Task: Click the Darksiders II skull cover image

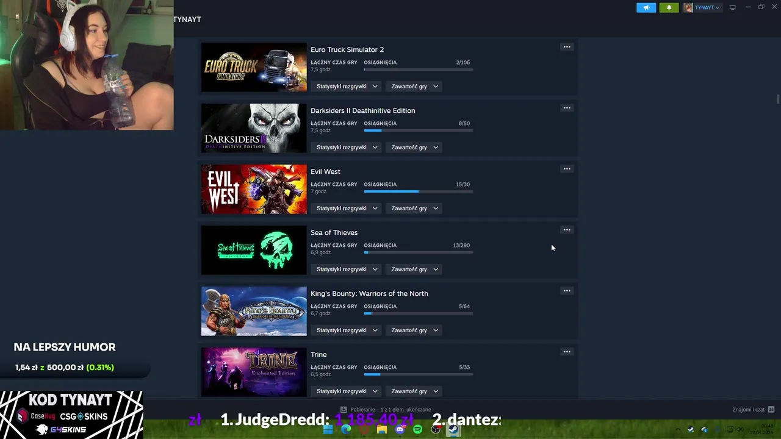Action: (254, 128)
